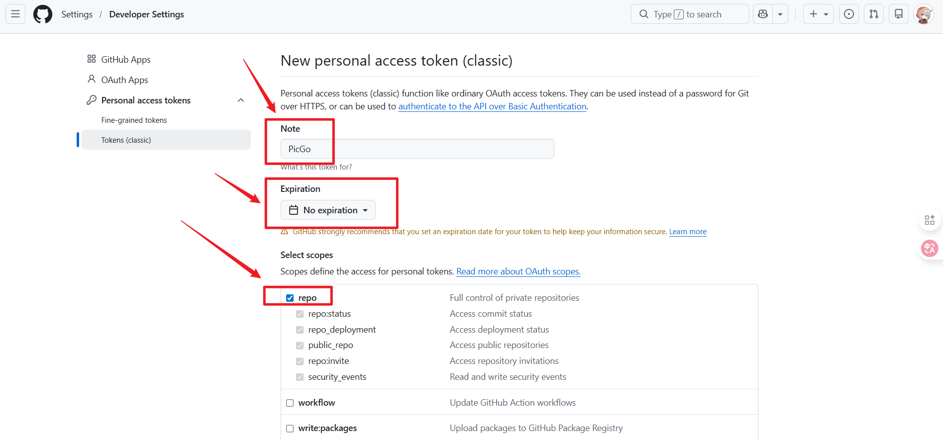Open GitHub Apps in sidebar
This screenshot has height=440, width=943.
pyautogui.click(x=125, y=60)
